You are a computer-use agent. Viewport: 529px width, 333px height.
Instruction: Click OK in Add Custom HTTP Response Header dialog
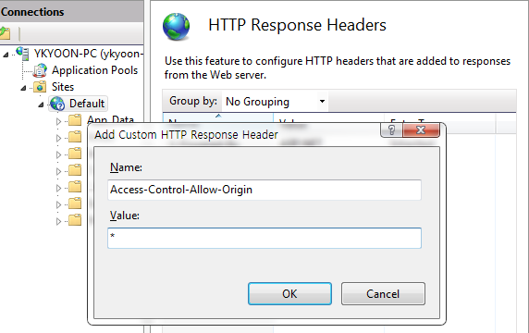(289, 293)
